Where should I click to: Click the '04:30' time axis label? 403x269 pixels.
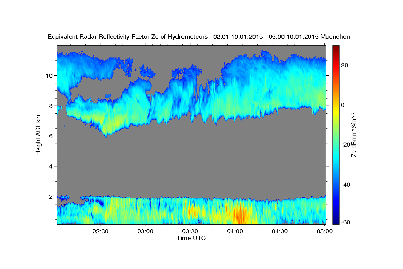click(x=280, y=231)
